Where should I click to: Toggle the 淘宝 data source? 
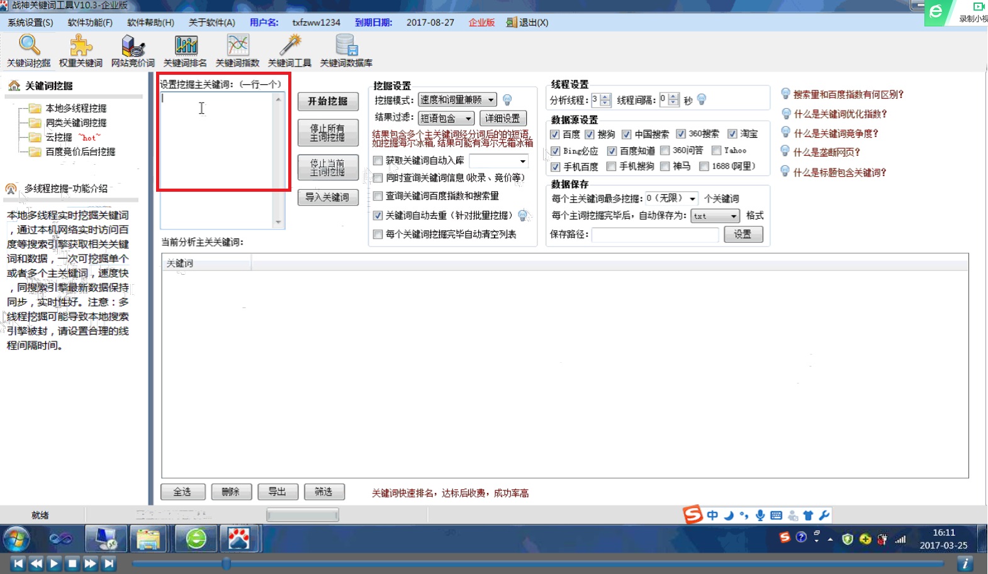click(733, 134)
